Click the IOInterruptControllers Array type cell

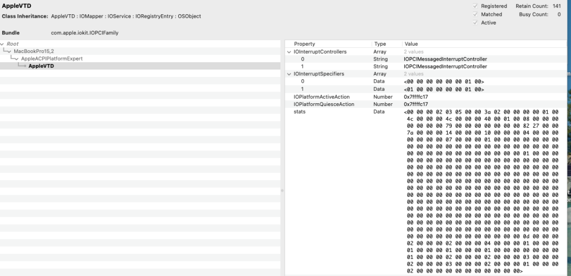[380, 52]
